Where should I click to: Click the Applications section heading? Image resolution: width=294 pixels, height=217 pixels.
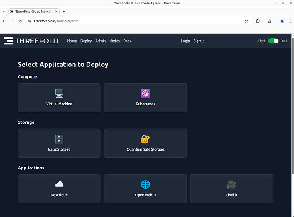31,168
